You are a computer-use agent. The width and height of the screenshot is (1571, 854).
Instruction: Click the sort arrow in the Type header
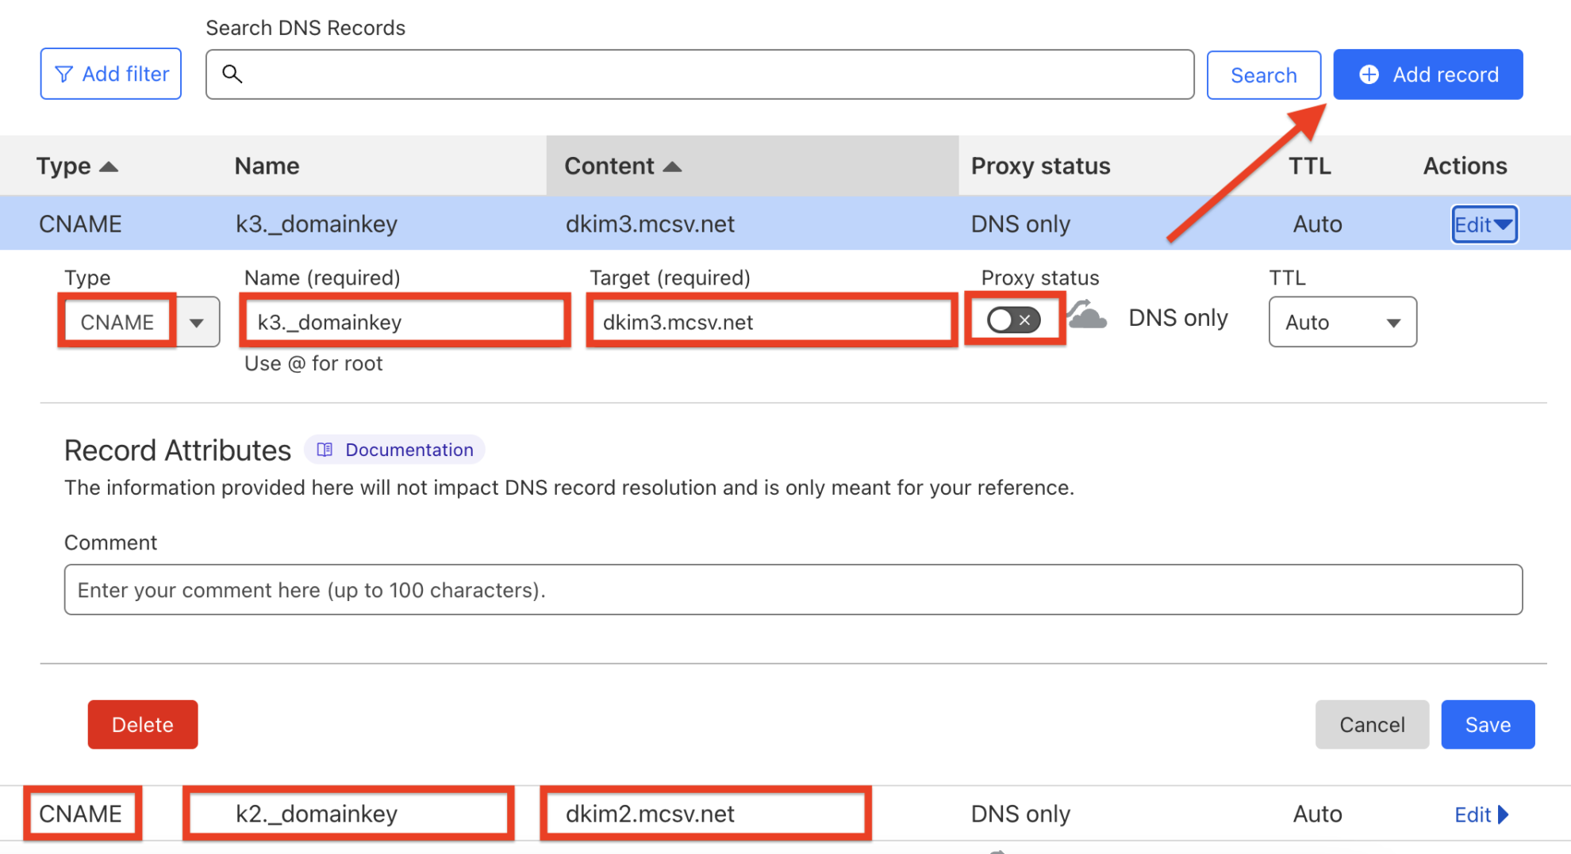click(109, 167)
